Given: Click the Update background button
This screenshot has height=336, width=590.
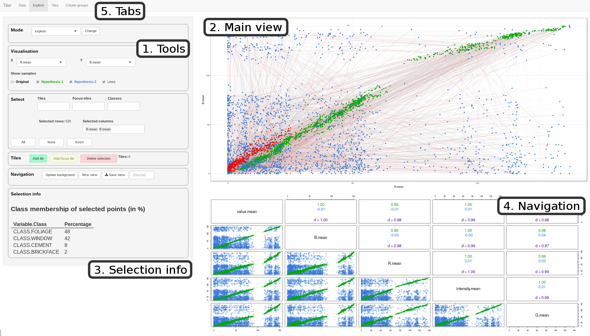Looking at the screenshot, I should (x=60, y=175).
